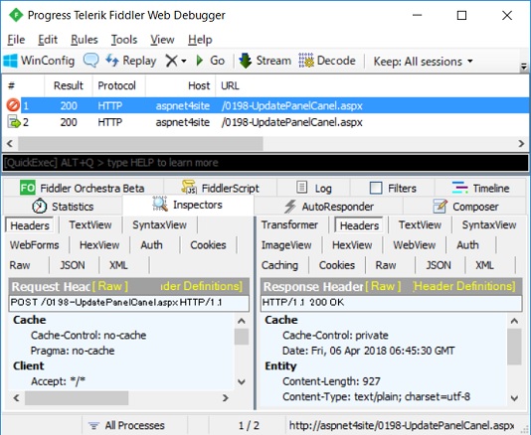Click response headers scroll down arrow
Image resolution: width=531 pixels, height=435 pixels.
click(x=514, y=398)
